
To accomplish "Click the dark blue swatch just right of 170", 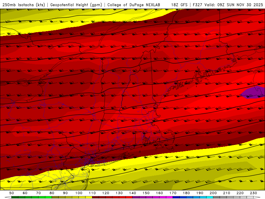I will point(176,197).
